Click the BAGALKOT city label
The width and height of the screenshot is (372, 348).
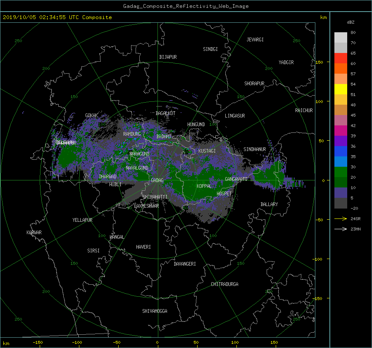click(165, 113)
